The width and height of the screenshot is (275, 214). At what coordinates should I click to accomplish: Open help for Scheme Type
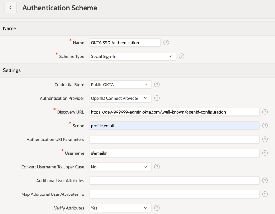(x=181, y=56)
